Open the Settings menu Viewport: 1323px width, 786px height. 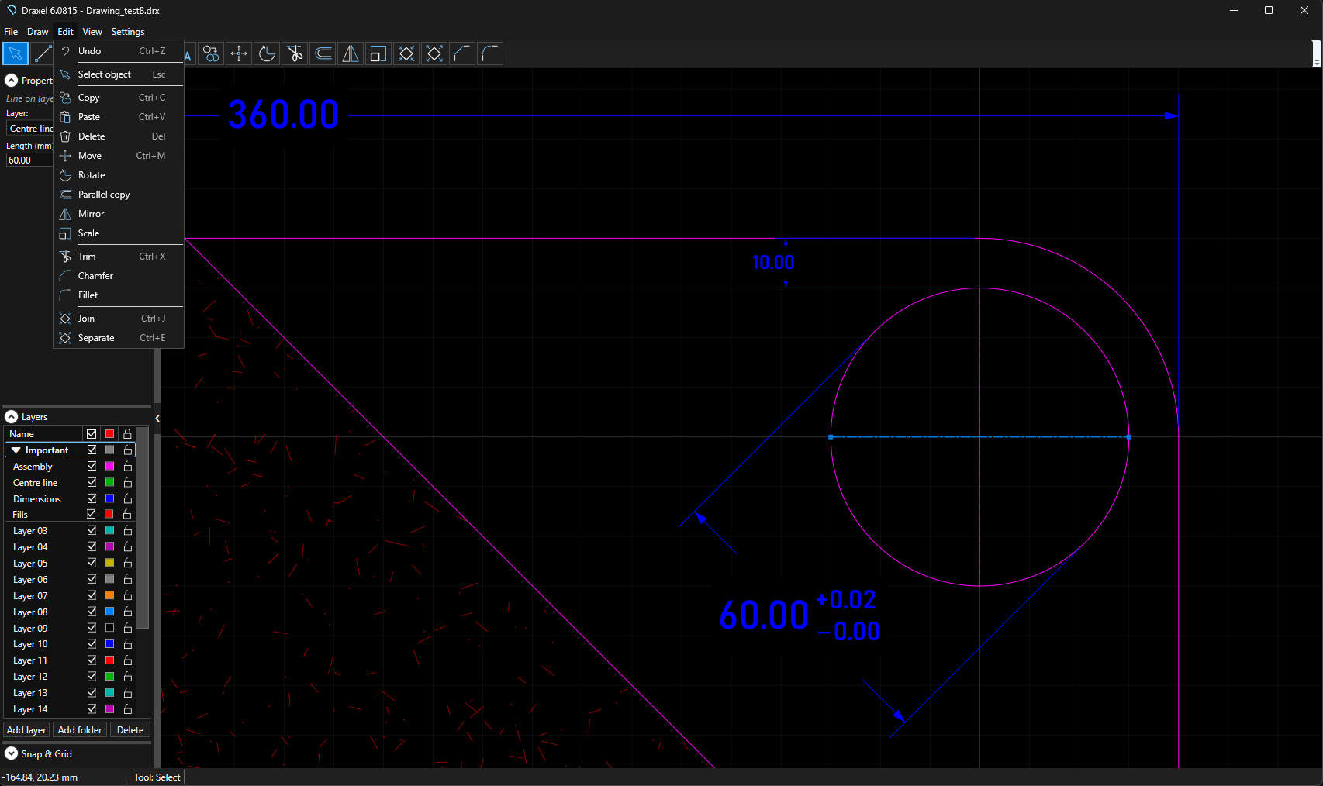pos(128,32)
